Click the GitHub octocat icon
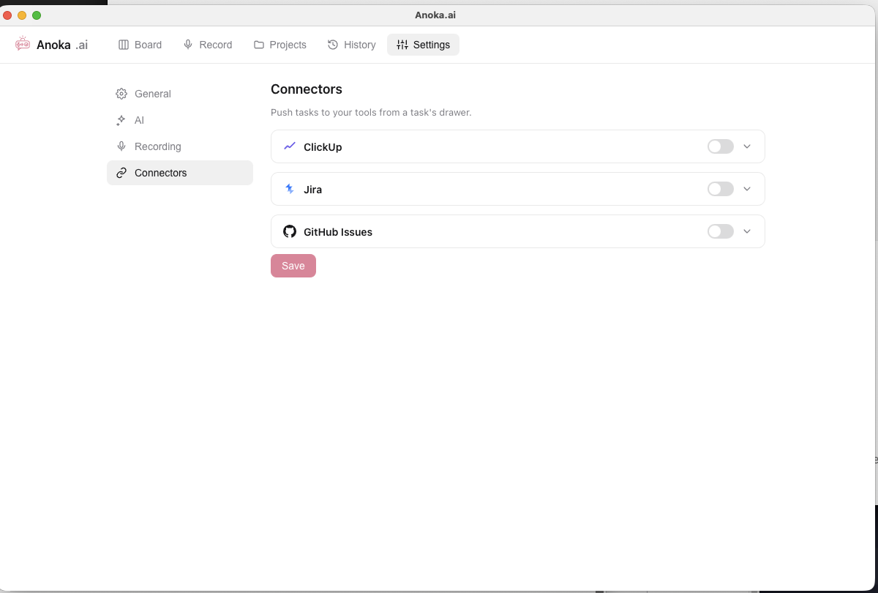878x593 pixels. point(290,231)
